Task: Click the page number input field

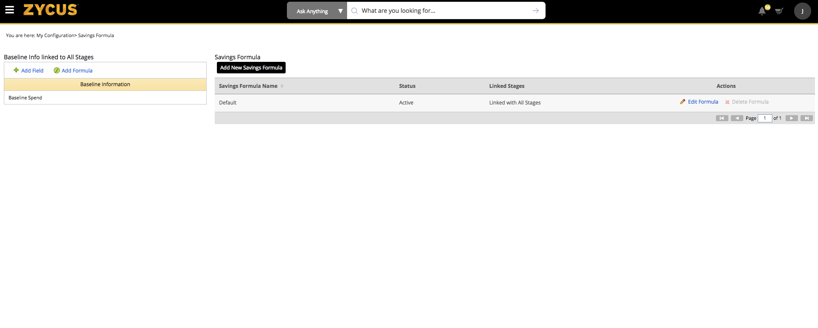Action: coord(765,118)
